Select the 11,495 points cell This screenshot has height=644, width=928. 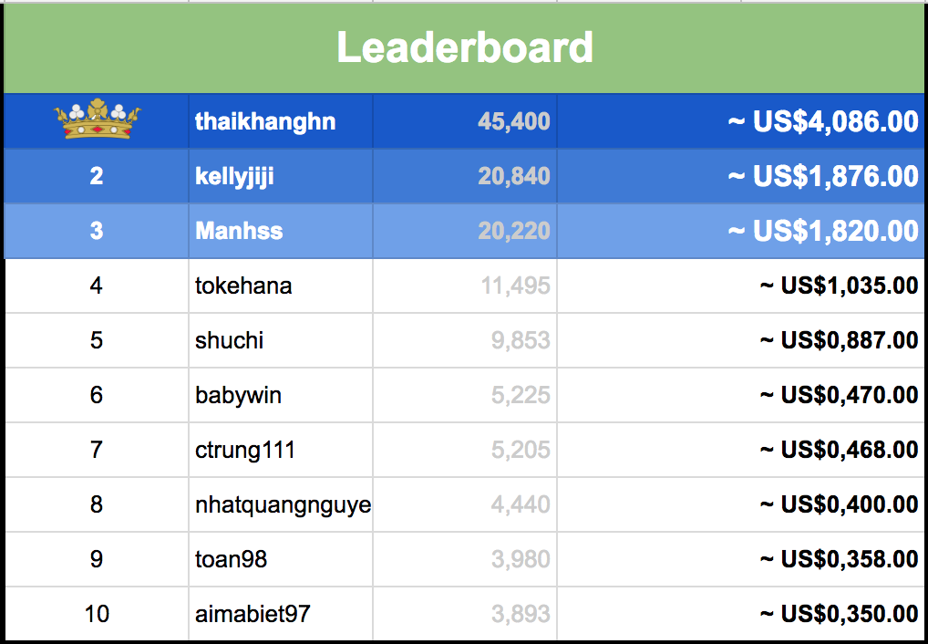[515, 286]
